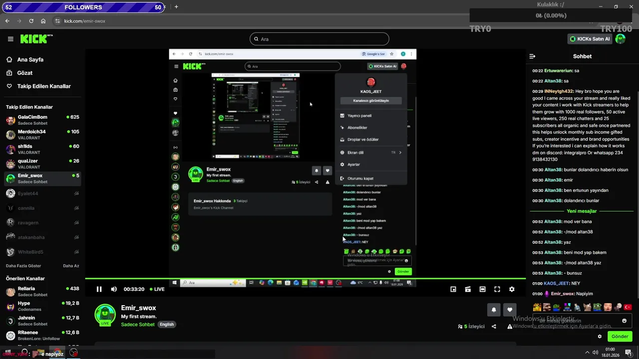The height and width of the screenshot is (359, 639).
Task: Open the video player settings gear
Action: [x=512, y=289]
